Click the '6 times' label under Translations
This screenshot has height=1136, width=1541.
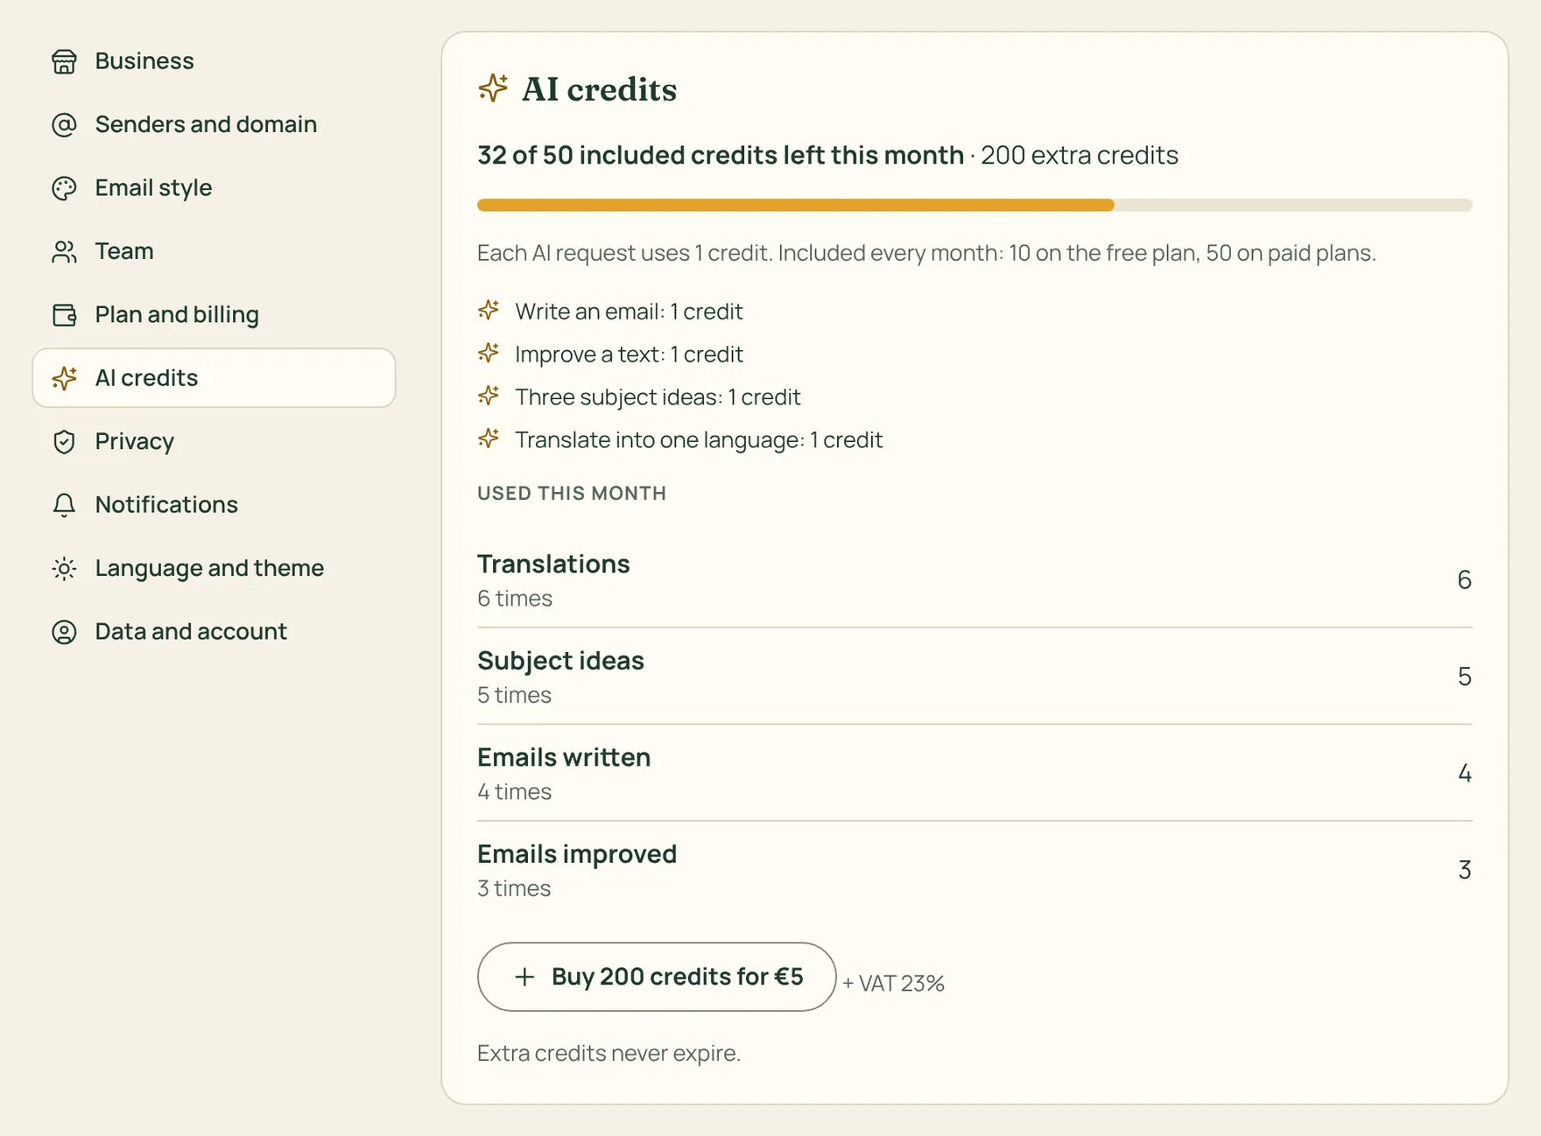[x=515, y=599]
